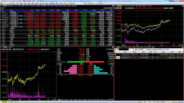This screenshot has width=184, height=103.
Task: Click the ask price 13878 in the order book
Action: pyautogui.click(x=90, y=66)
